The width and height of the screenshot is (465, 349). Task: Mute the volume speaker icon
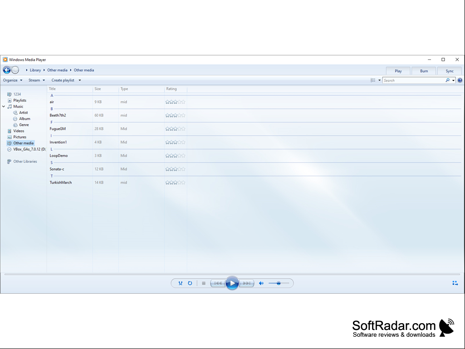[x=261, y=283]
